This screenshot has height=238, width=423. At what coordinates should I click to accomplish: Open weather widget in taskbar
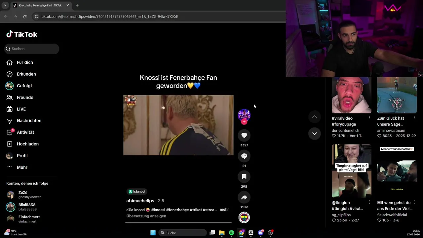(x=16, y=232)
